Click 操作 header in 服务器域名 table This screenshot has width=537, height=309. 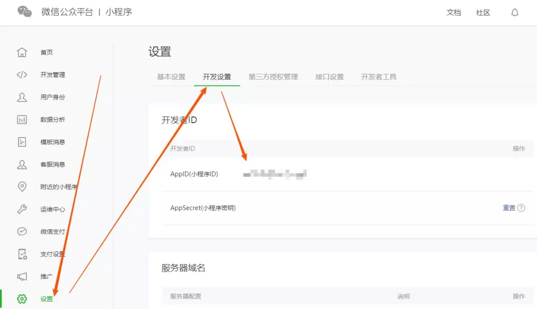tap(519, 297)
